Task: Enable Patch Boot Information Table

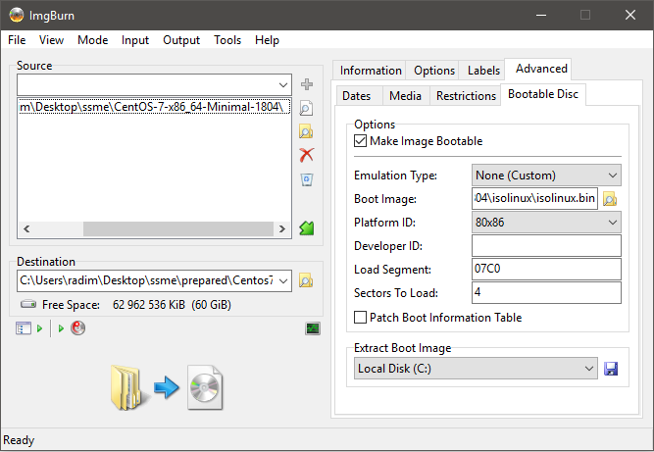Action: click(x=361, y=318)
